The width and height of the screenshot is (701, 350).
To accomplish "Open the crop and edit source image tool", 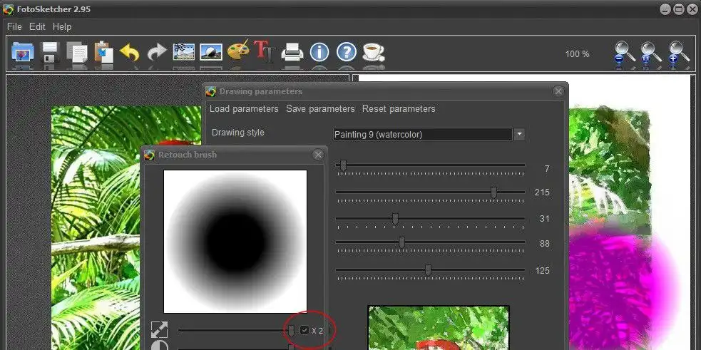I will pos(184,52).
